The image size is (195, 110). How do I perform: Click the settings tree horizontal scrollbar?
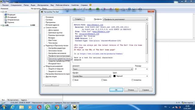[x=56, y=85]
